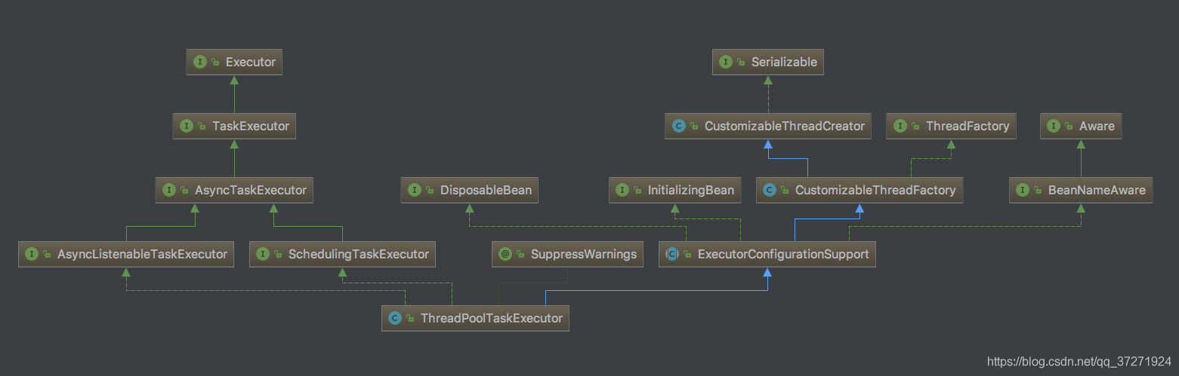
Task: Click the interface icon on Serializable
Action: [x=726, y=62]
